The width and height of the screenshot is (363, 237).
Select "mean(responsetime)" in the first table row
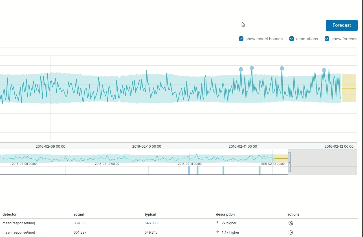[18, 223]
